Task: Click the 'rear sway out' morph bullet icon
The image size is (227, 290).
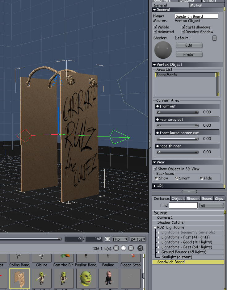Action: tap(158, 120)
